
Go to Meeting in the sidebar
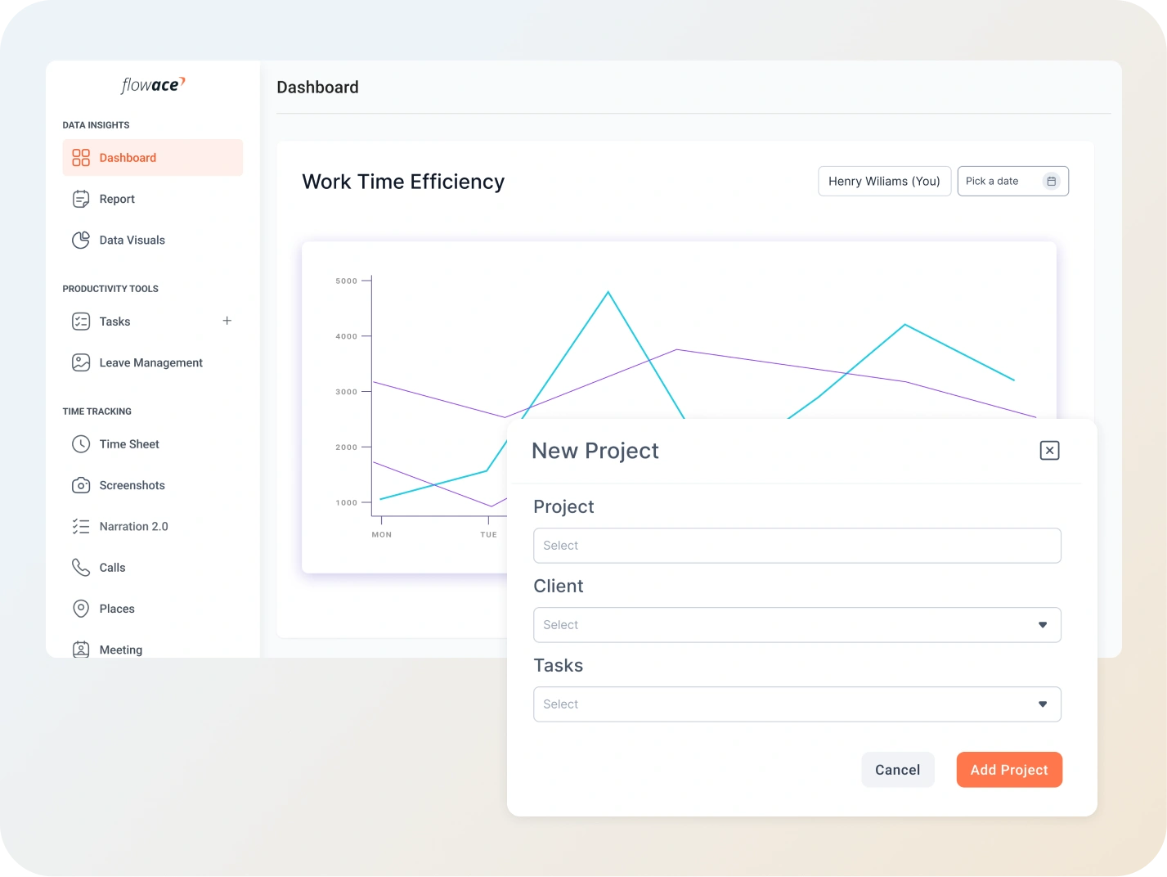pyautogui.click(x=120, y=650)
